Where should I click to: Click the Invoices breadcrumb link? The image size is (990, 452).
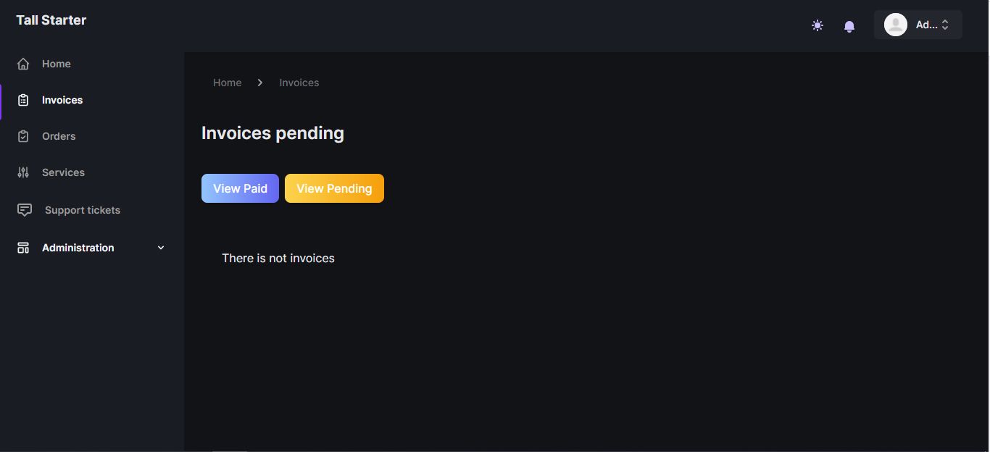tap(299, 83)
